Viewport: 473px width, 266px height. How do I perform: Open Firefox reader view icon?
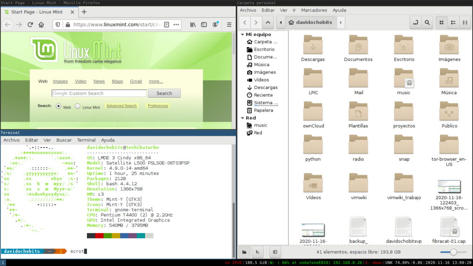pos(166,24)
